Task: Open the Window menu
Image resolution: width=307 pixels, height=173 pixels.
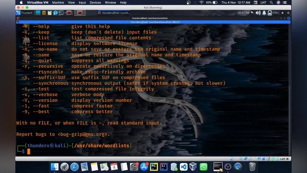Action: 110,2
